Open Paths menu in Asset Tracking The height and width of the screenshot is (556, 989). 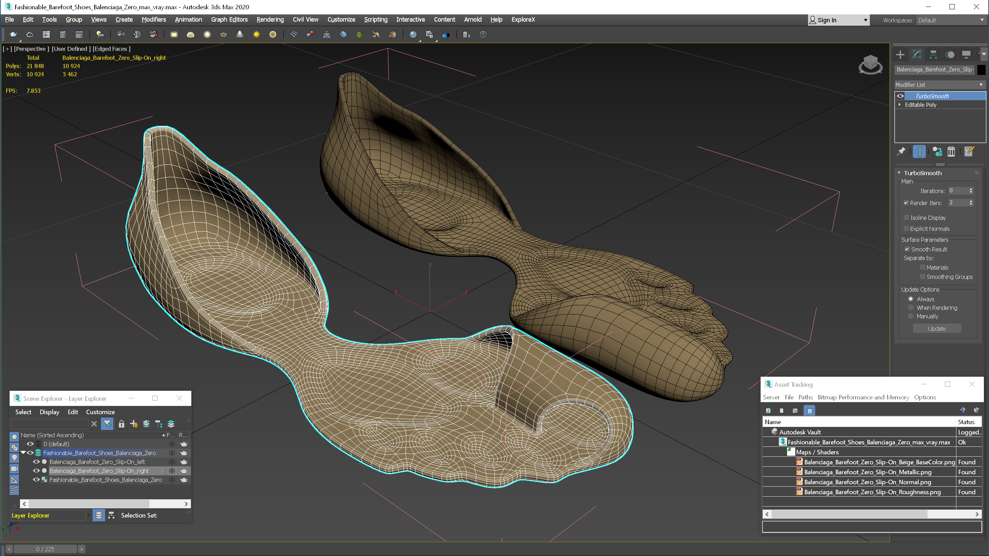click(805, 397)
